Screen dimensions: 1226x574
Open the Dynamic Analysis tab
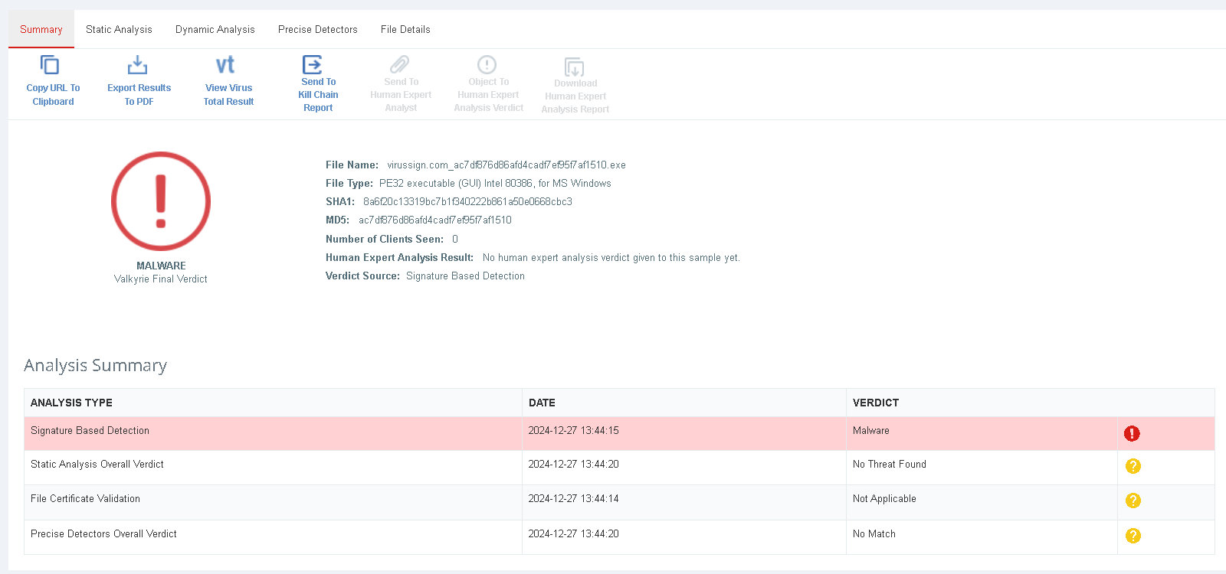click(215, 30)
